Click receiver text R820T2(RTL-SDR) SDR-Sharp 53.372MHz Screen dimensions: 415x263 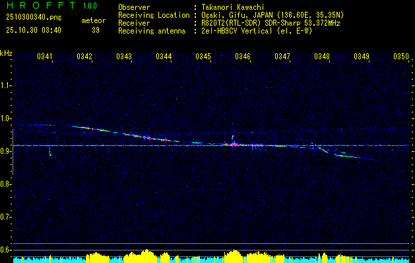(271, 23)
